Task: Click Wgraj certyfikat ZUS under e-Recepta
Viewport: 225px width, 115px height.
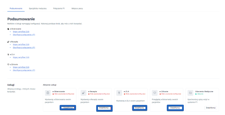Action: point(21,44)
